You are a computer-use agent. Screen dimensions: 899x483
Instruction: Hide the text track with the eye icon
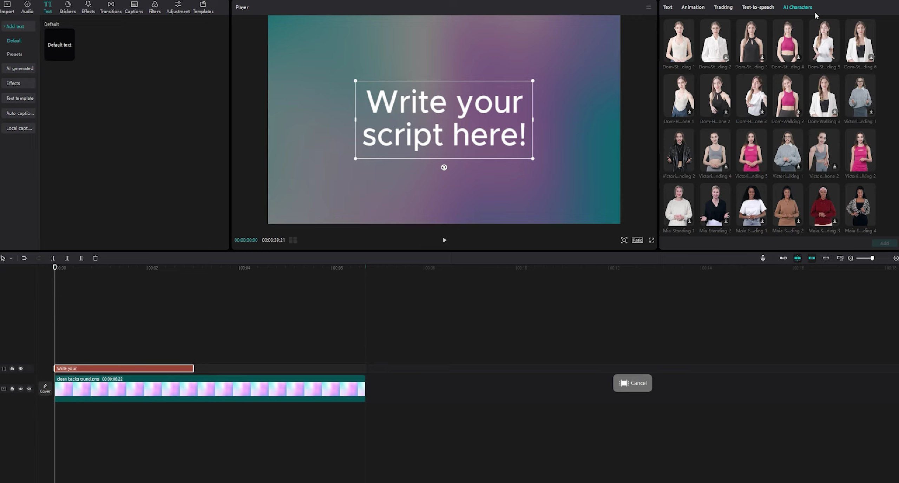coord(21,369)
